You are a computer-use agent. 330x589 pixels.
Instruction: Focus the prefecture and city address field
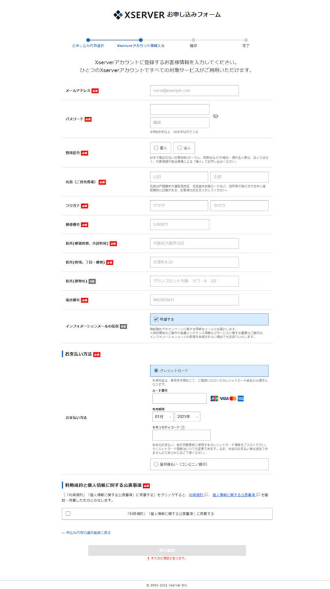point(194,243)
